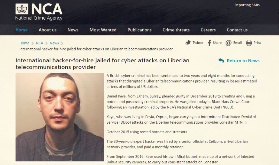This screenshot has height=165, width=279.
Task: Click the printer icon
Action: point(249,43)
